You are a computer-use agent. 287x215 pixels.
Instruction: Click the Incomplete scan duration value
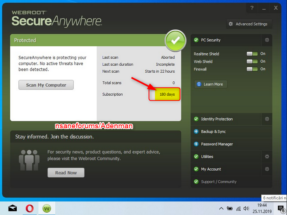[165, 64]
